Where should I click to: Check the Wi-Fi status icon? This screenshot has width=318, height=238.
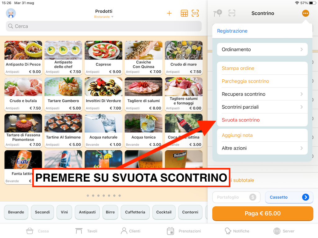click(x=297, y=3)
